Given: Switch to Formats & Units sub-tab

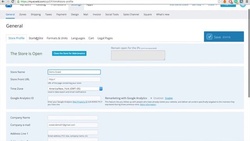Looking at the screenshot, I should (57, 38).
